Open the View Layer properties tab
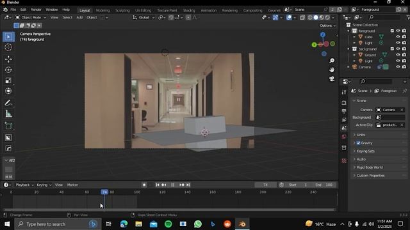Image resolution: width=410 pixels, height=230 pixels. pos(344,119)
